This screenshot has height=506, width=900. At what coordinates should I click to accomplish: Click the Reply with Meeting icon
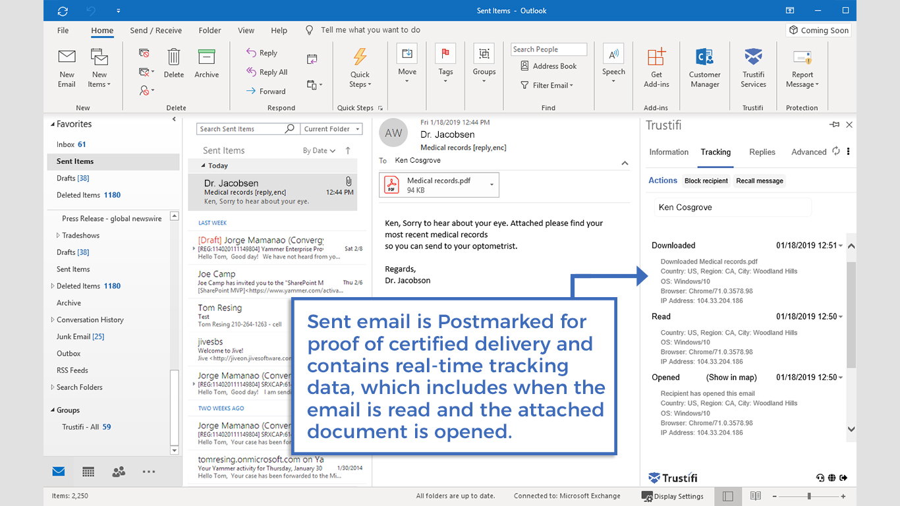coord(312,59)
